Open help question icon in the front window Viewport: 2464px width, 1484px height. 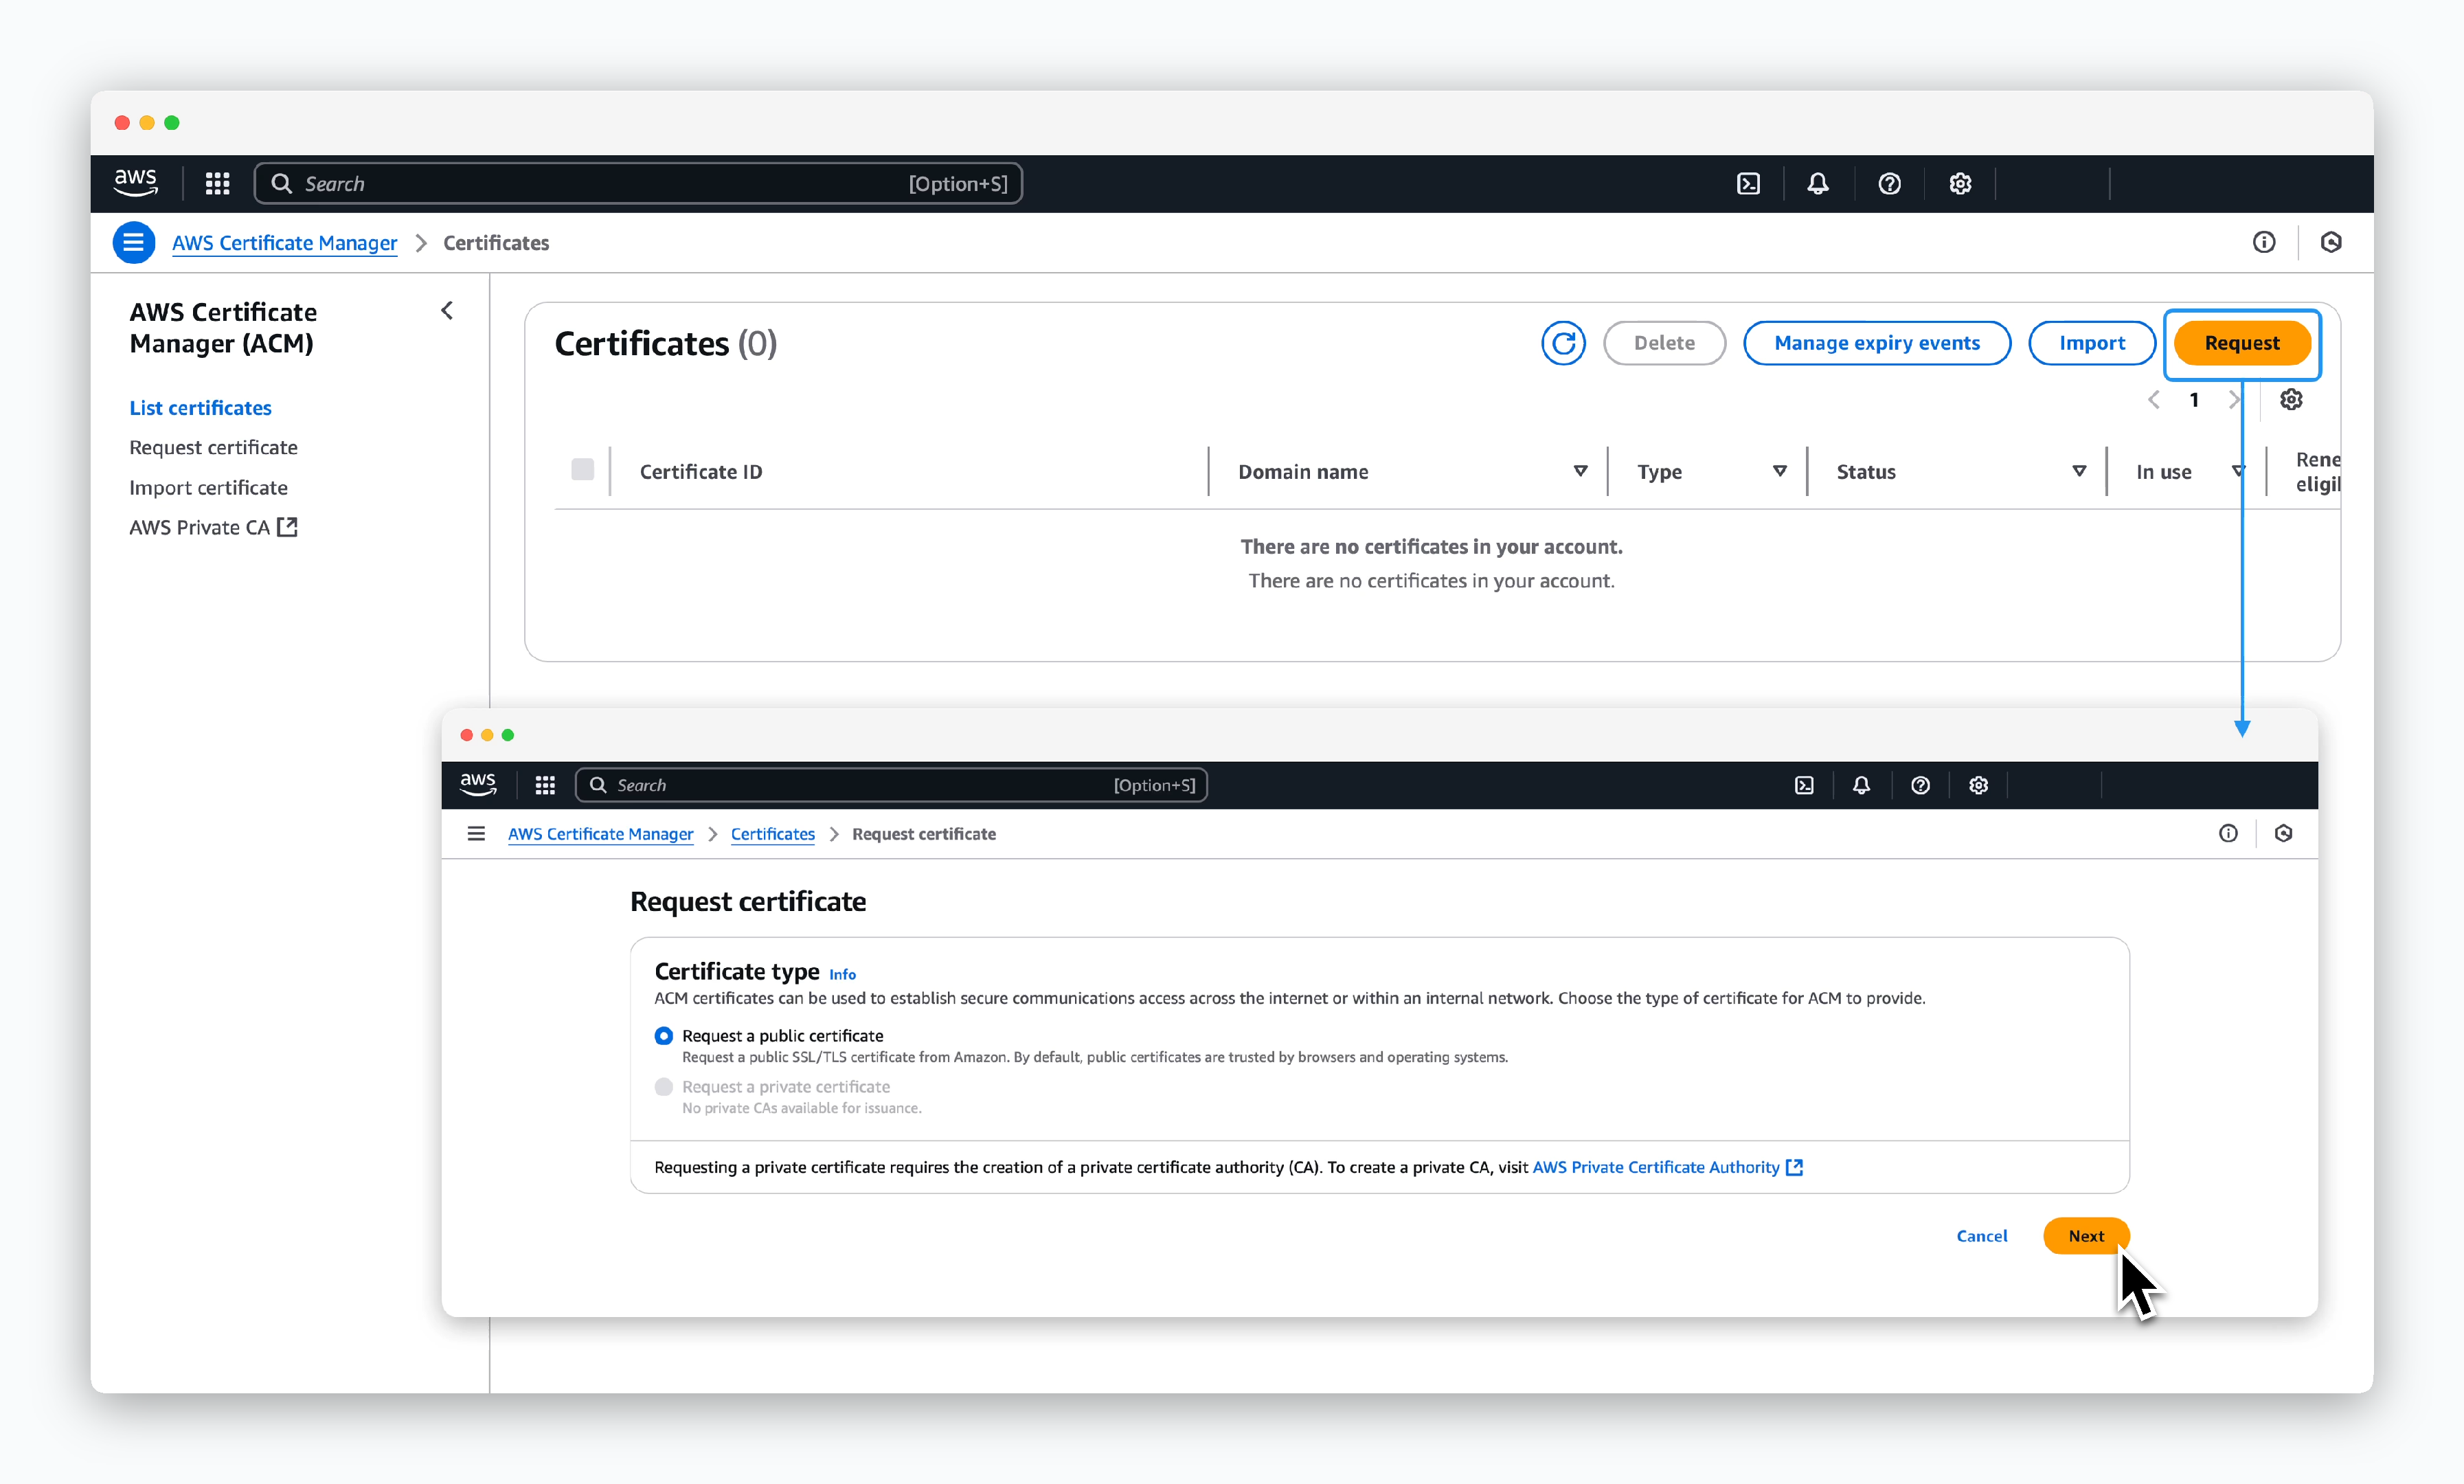tap(1919, 785)
